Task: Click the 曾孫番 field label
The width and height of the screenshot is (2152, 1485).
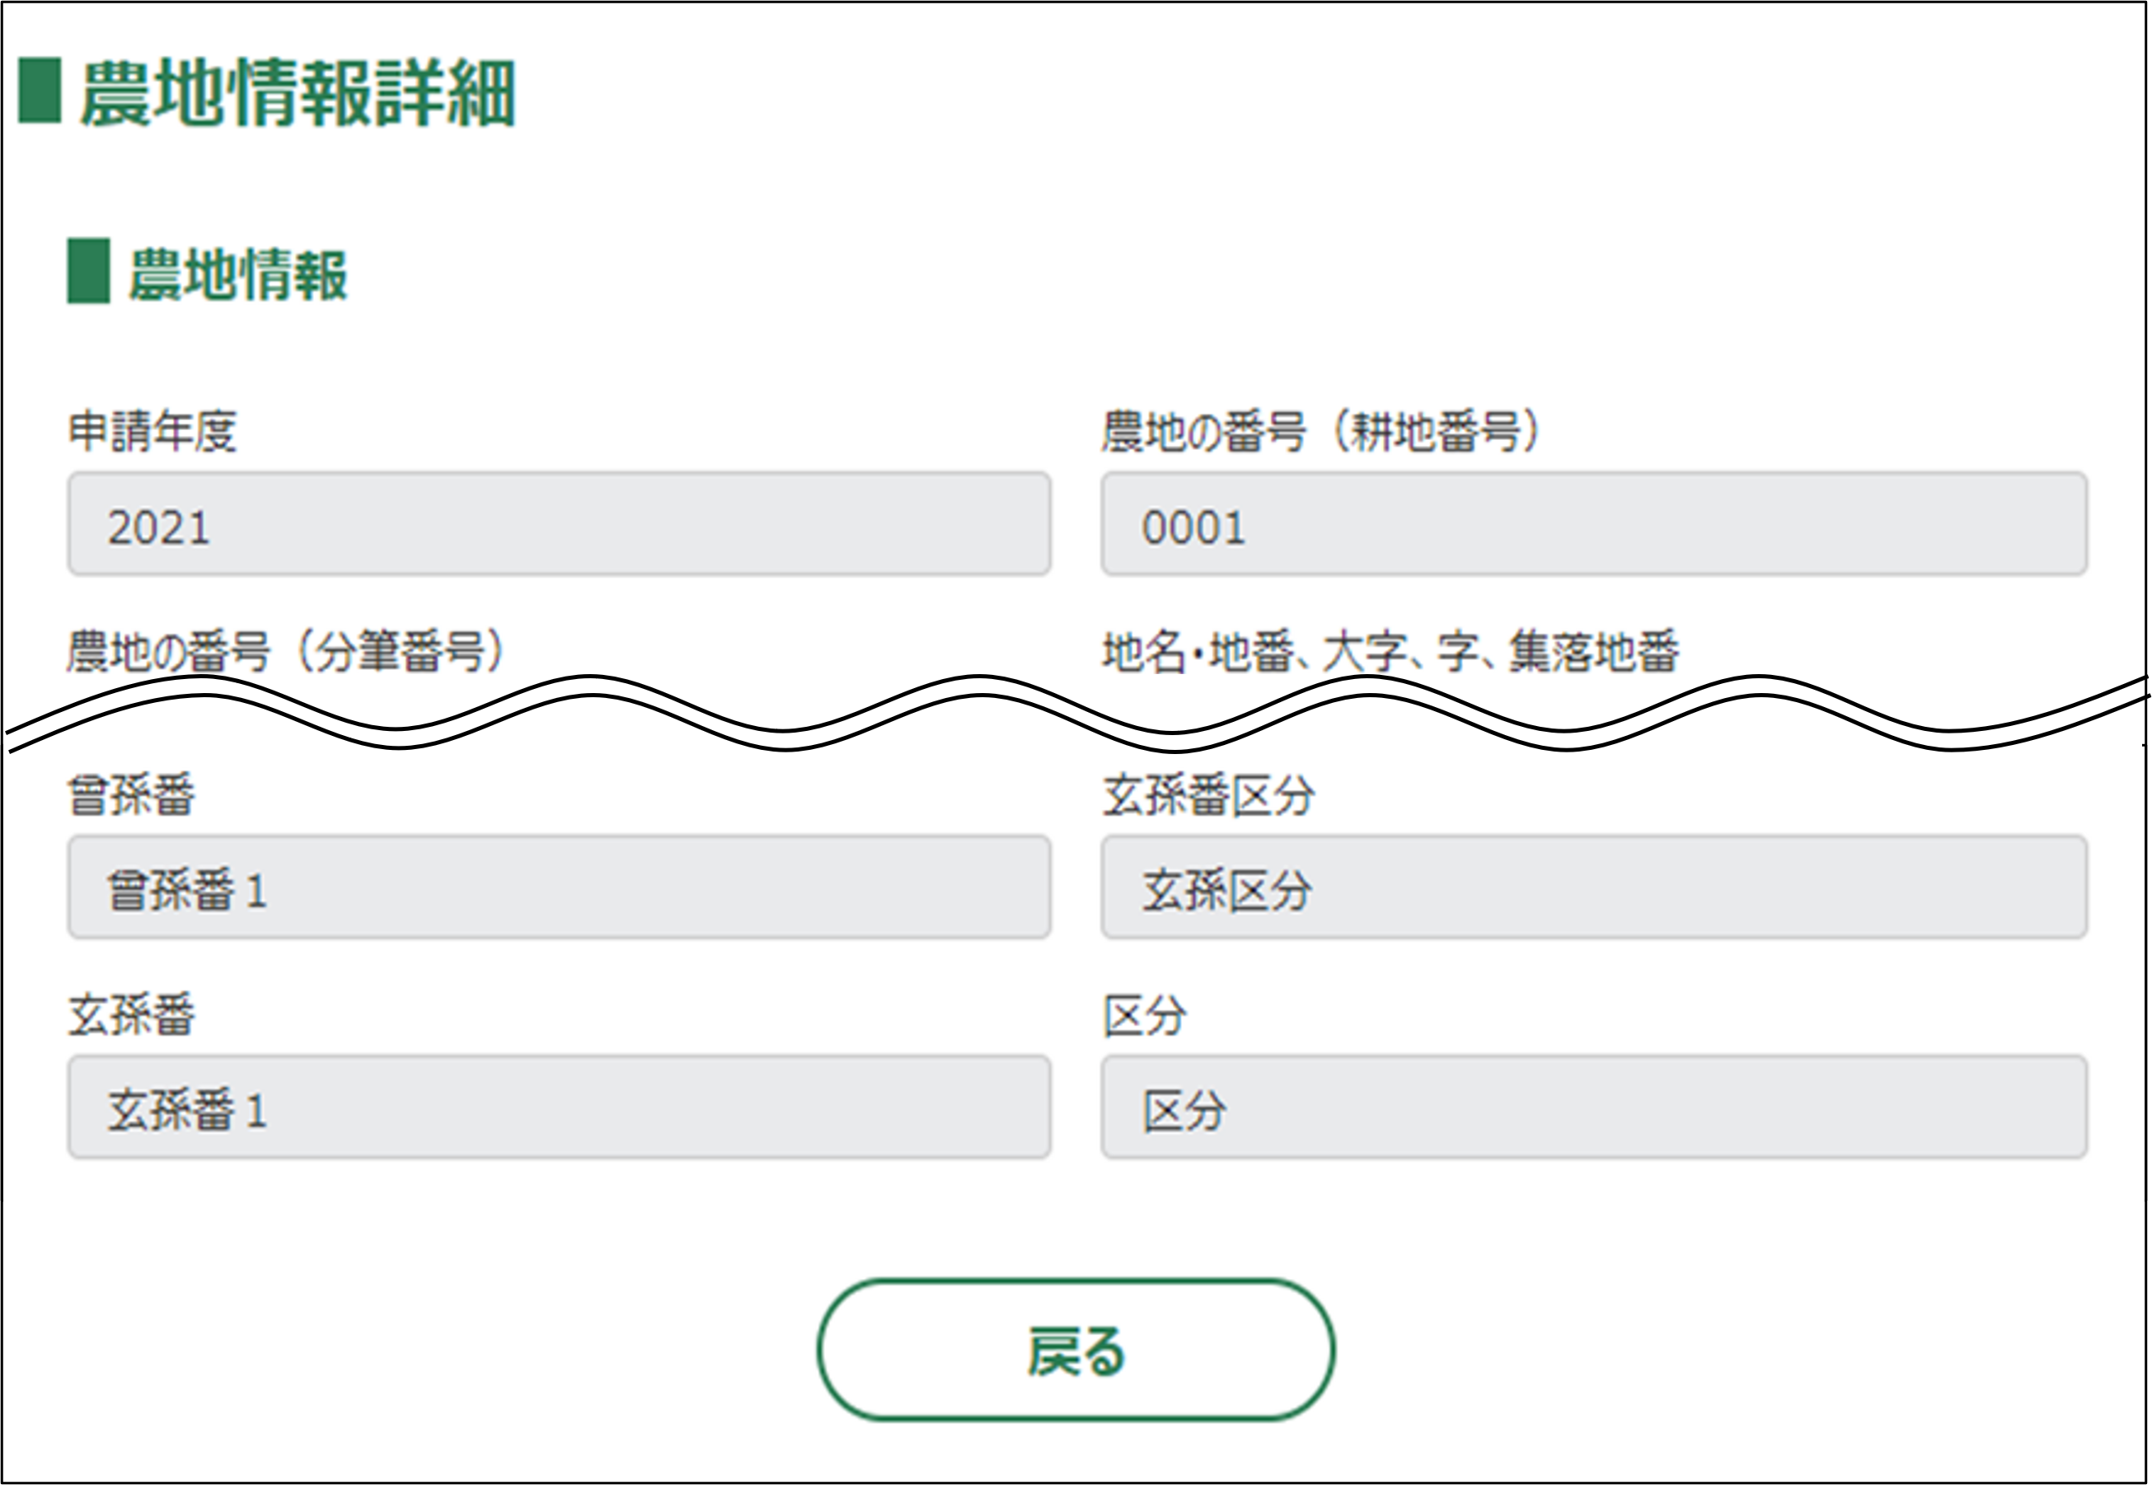Action: [131, 795]
